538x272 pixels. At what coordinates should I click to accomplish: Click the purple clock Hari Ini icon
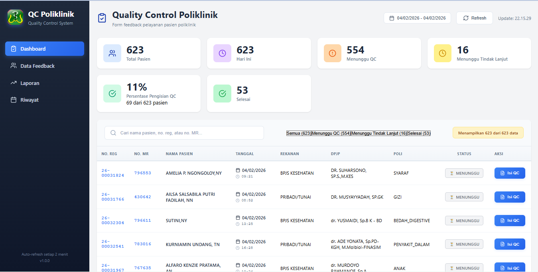(222, 53)
